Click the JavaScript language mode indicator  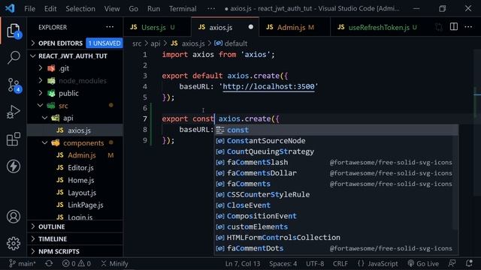point(377,263)
